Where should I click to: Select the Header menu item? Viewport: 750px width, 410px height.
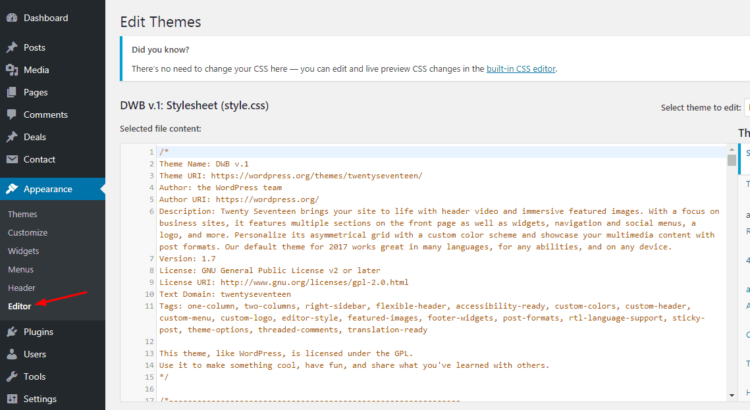(22, 288)
